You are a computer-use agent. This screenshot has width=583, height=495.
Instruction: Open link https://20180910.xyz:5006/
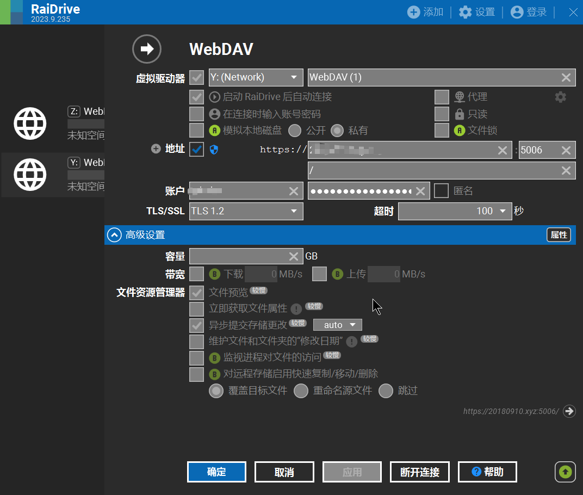(x=511, y=411)
